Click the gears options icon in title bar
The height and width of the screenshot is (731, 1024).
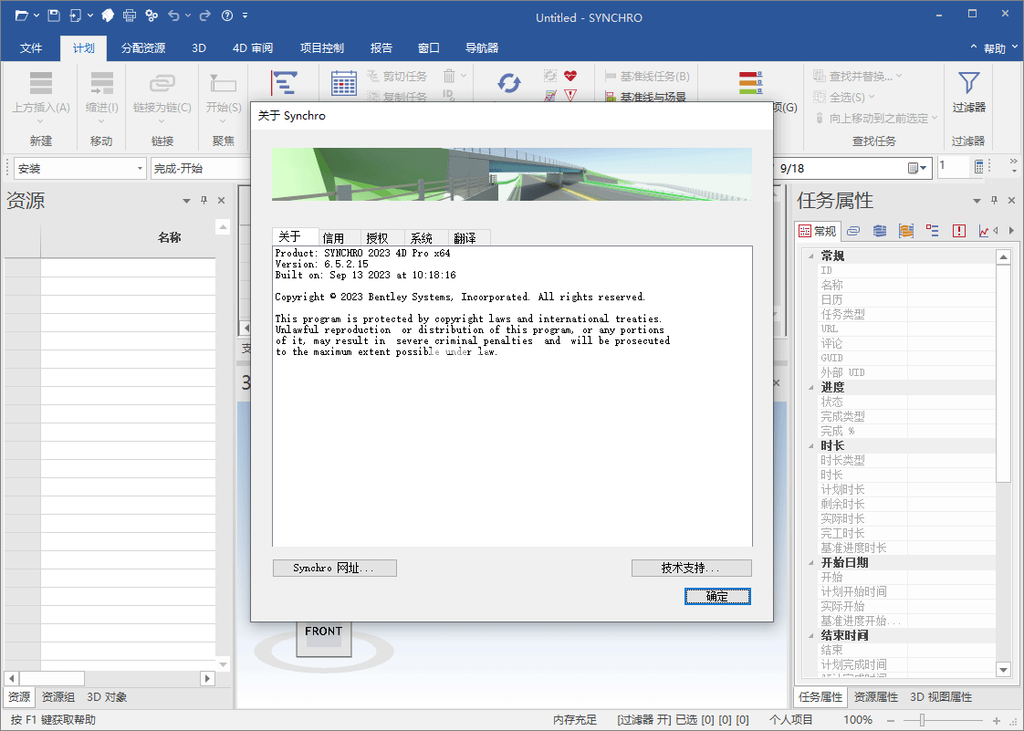(x=152, y=15)
